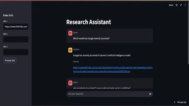Click the Share button in the top bar
The height and width of the screenshot is (106, 189).
click(171, 5)
